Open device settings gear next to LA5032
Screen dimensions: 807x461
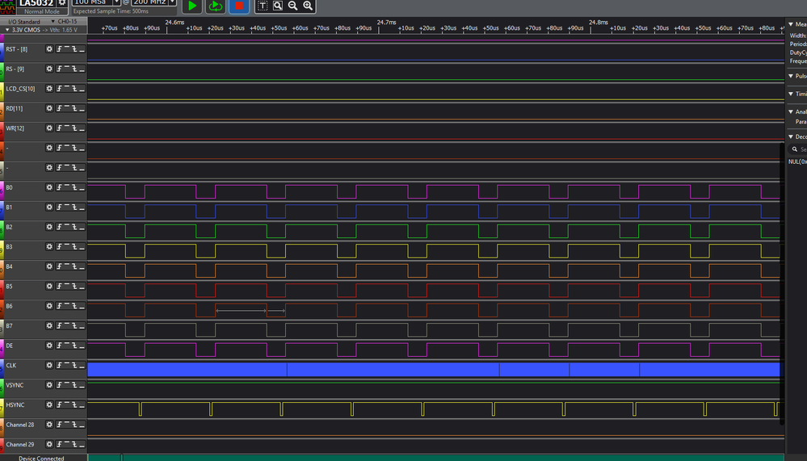(61, 3)
